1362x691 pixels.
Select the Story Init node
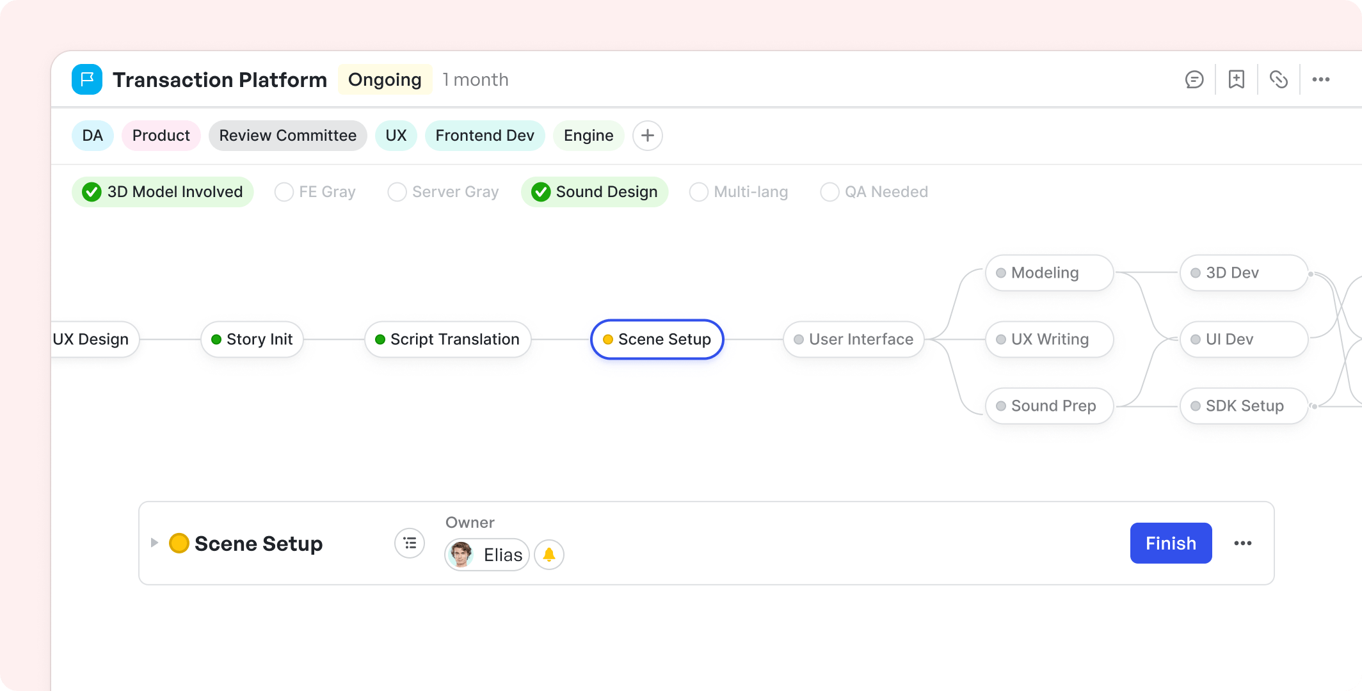(252, 339)
